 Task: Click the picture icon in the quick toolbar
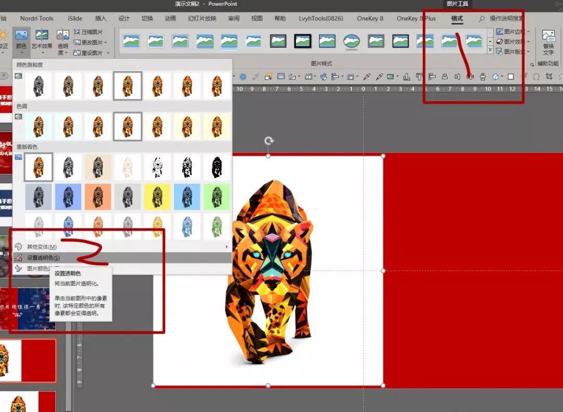pyautogui.click(x=390, y=77)
